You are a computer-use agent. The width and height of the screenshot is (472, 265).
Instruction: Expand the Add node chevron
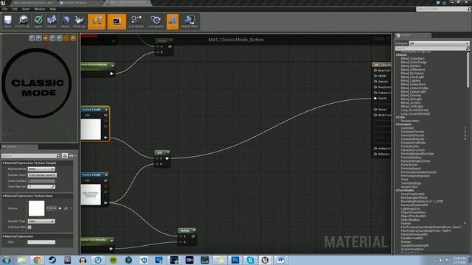[x=167, y=152]
